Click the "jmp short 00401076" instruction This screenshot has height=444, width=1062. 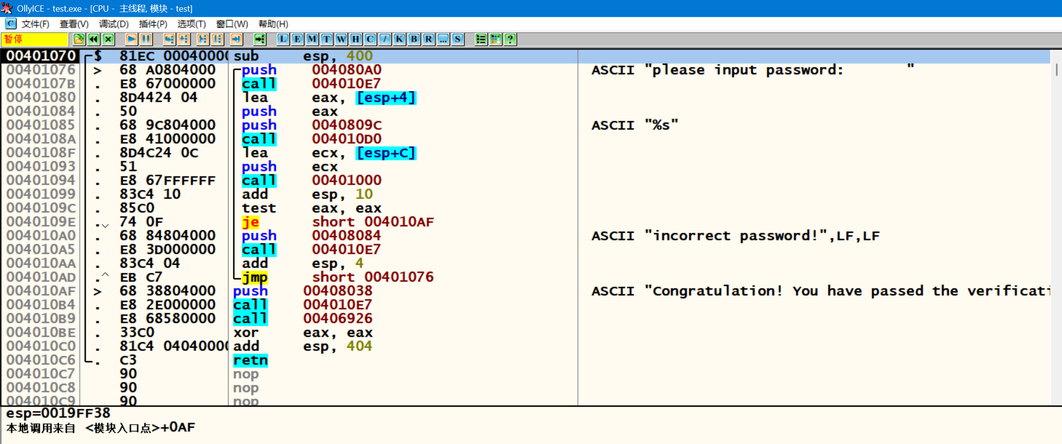pos(338,277)
